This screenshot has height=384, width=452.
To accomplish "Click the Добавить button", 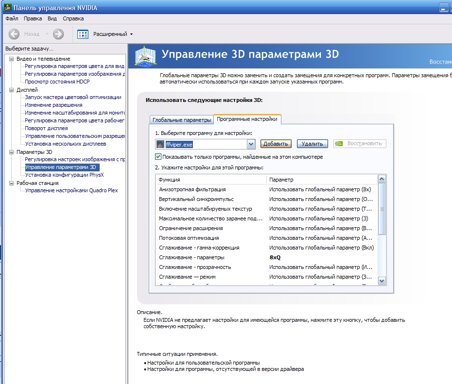I will point(276,144).
